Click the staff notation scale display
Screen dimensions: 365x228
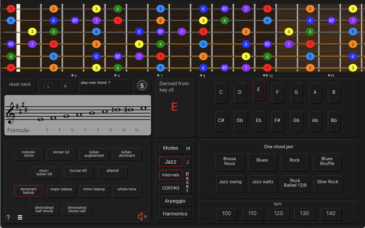(x=78, y=115)
